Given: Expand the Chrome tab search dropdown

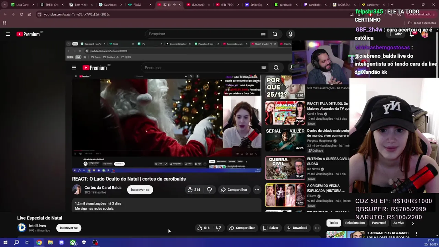Looking at the screenshot, I should 4,5.
